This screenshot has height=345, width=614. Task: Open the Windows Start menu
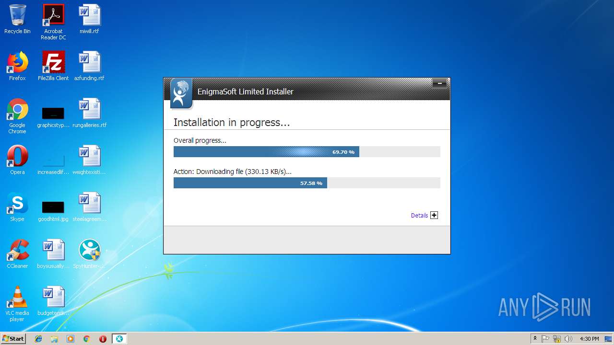13,338
